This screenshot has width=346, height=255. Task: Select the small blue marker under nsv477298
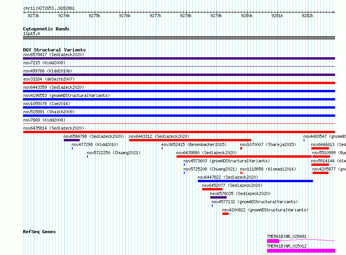click(x=72, y=148)
